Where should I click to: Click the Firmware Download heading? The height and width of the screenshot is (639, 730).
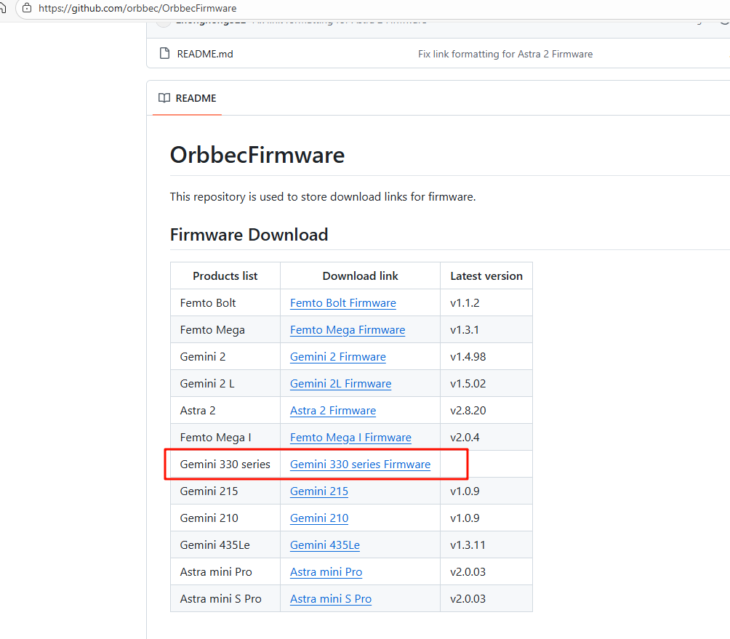249,235
